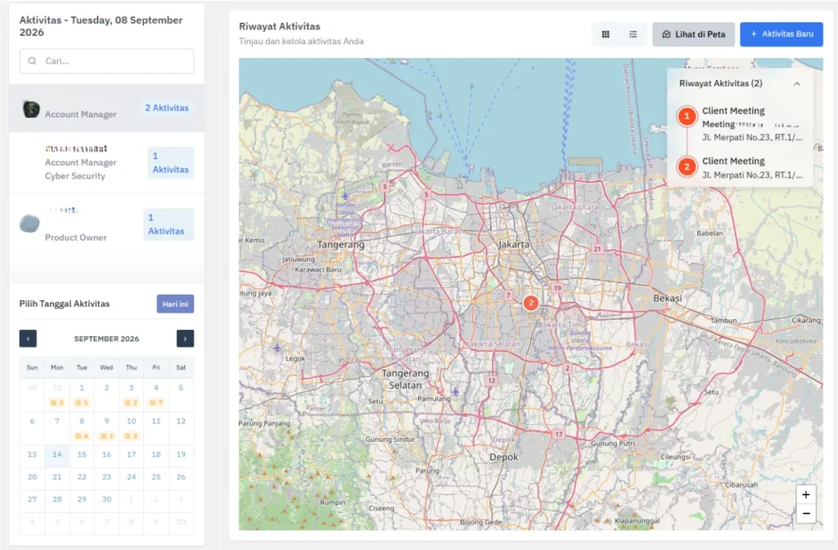Jump to today with Hari ini
This screenshot has height=550, width=838.
[175, 304]
